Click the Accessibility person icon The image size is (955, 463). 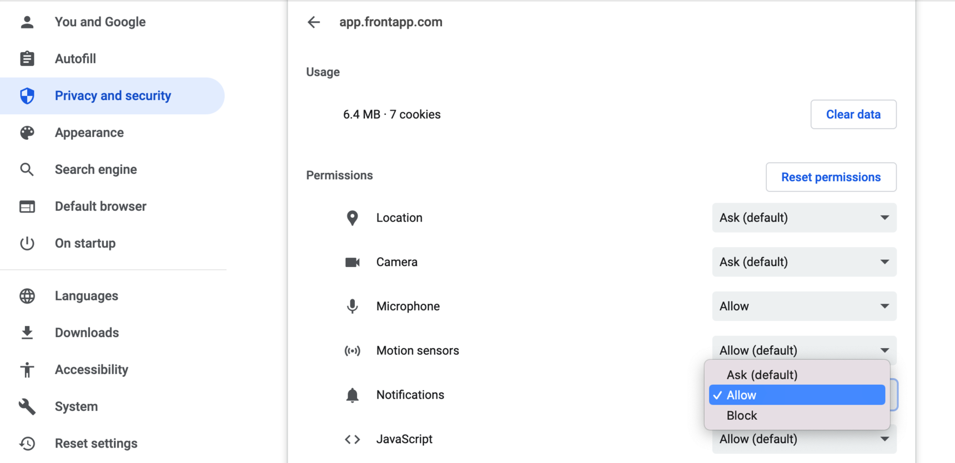click(27, 370)
